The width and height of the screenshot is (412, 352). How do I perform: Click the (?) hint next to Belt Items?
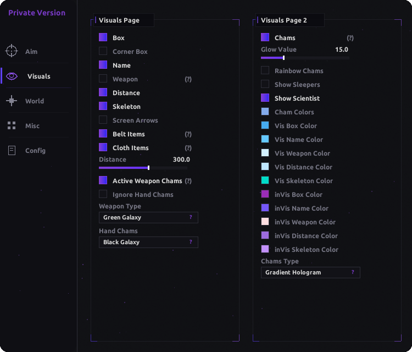coord(188,134)
